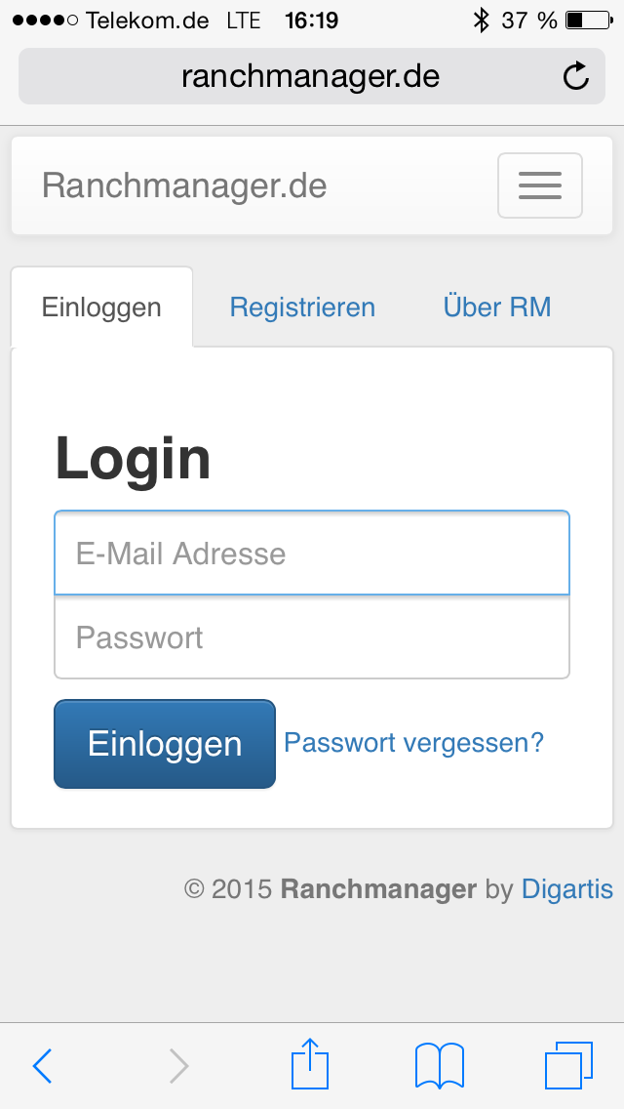This screenshot has width=624, height=1109.
Task: Tap the Bluetooth status icon
Action: tap(480, 20)
